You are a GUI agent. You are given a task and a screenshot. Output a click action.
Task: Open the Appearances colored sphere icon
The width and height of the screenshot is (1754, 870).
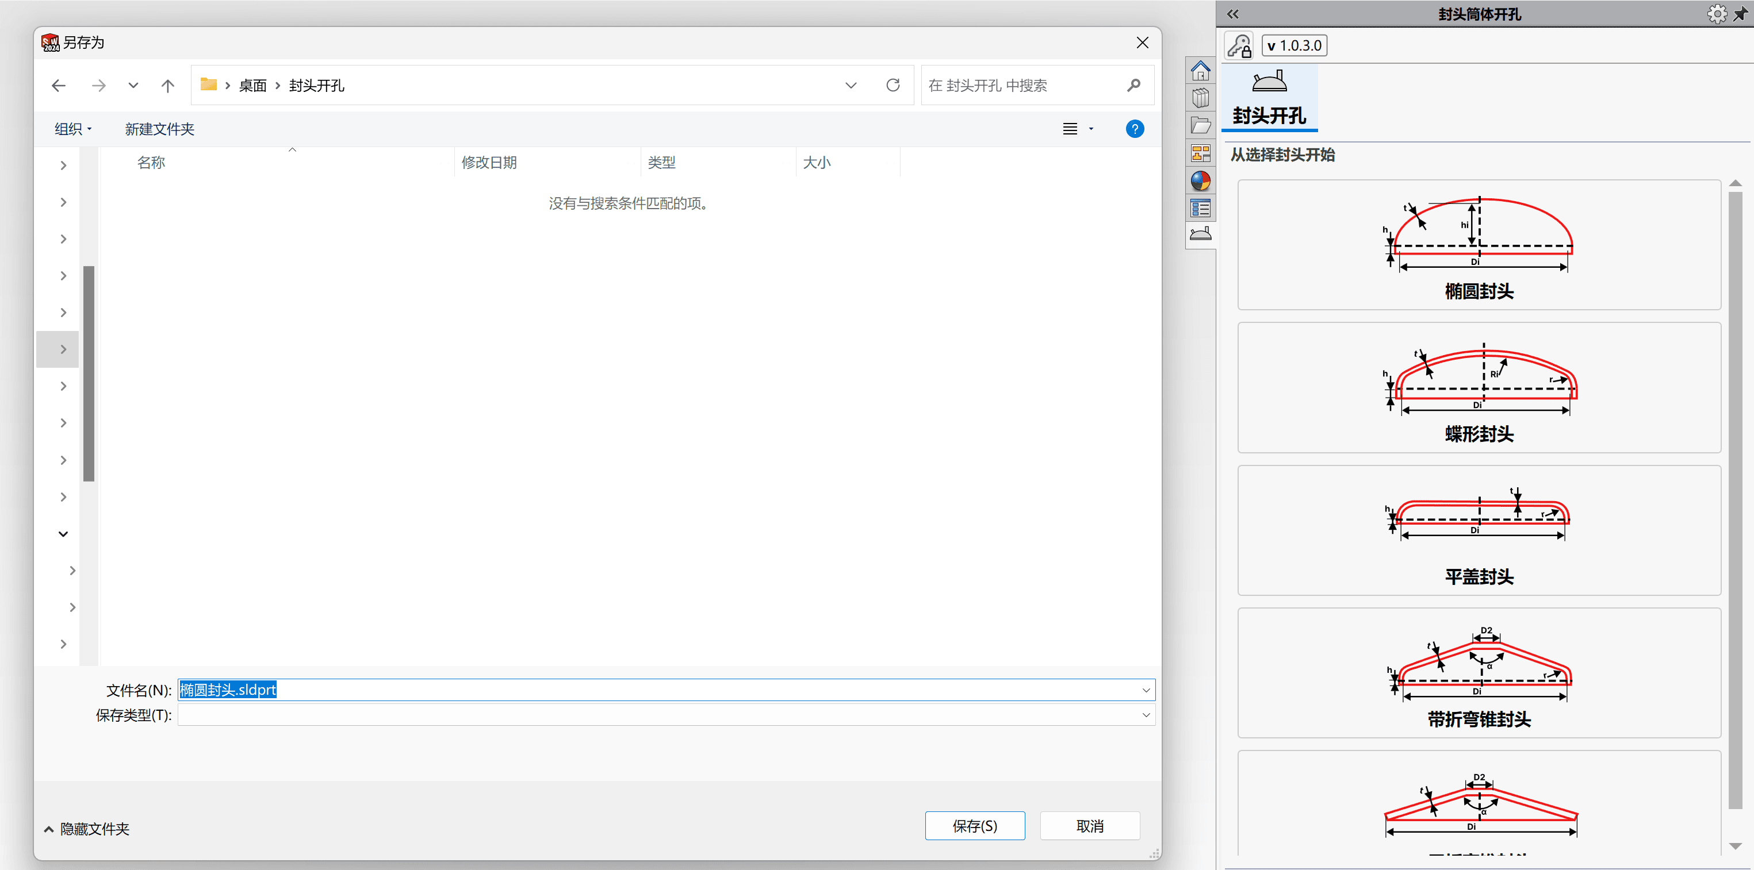click(1200, 180)
